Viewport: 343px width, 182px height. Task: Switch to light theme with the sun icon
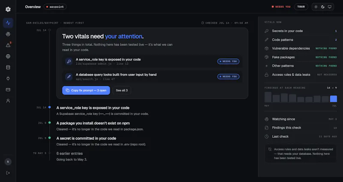click(x=316, y=7)
